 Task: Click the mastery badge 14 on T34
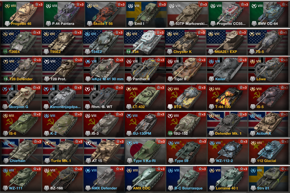(128, 52)
